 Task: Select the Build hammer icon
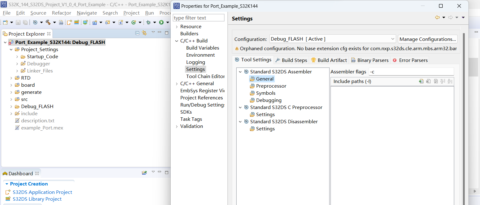(49, 22)
